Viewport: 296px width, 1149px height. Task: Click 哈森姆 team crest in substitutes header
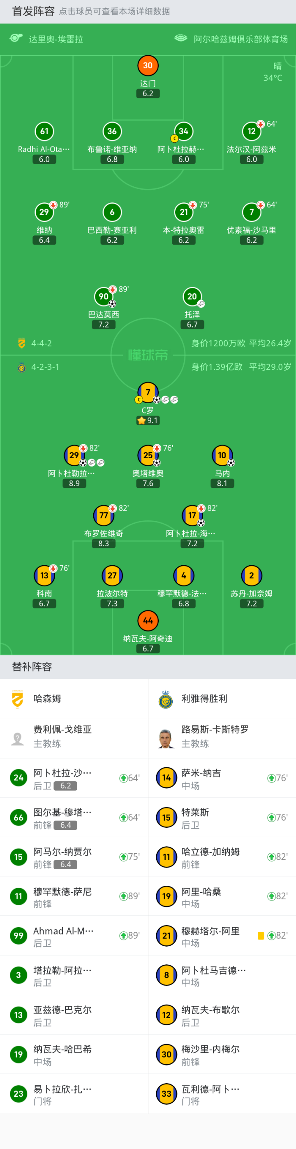17,699
